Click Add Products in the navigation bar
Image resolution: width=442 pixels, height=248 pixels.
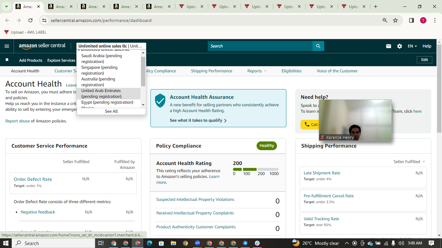click(31, 60)
